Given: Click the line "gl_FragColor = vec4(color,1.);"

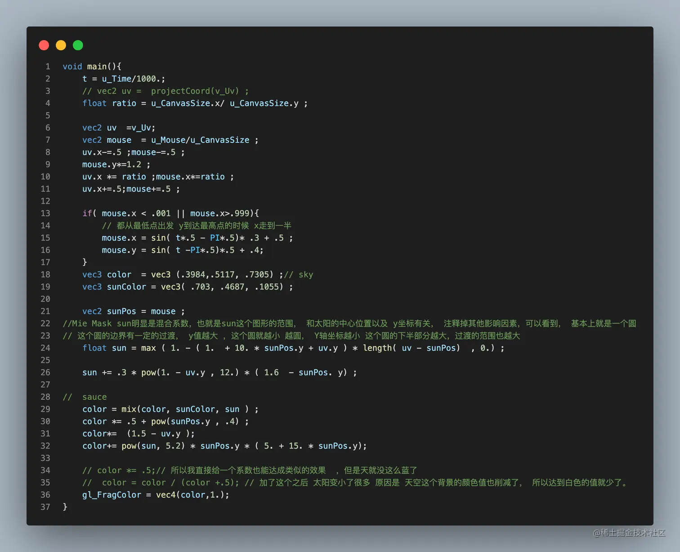Looking at the screenshot, I should (156, 495).
